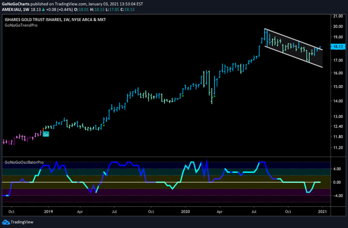Select the 18.13 current price tag

338,46
